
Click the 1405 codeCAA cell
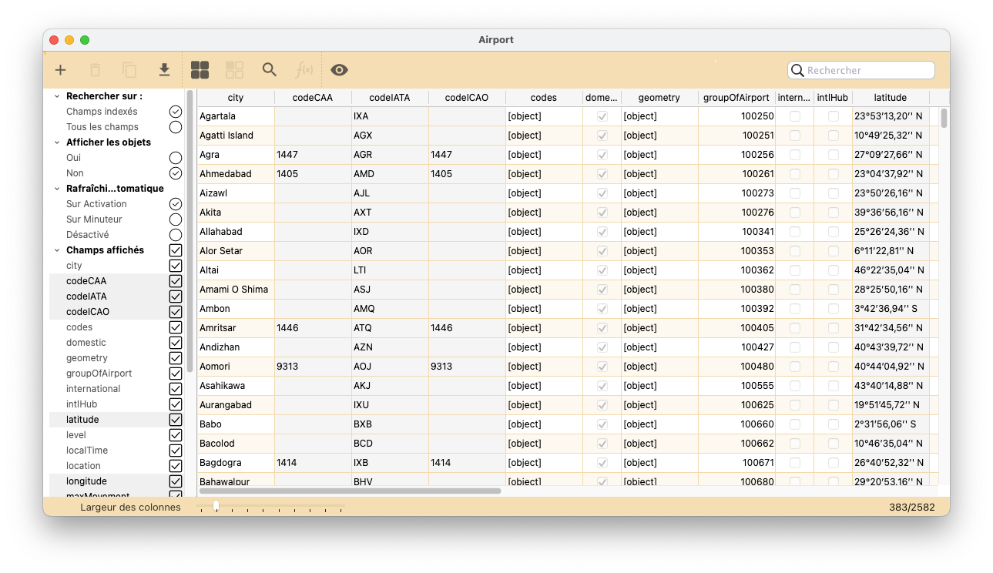coord(313,174)
